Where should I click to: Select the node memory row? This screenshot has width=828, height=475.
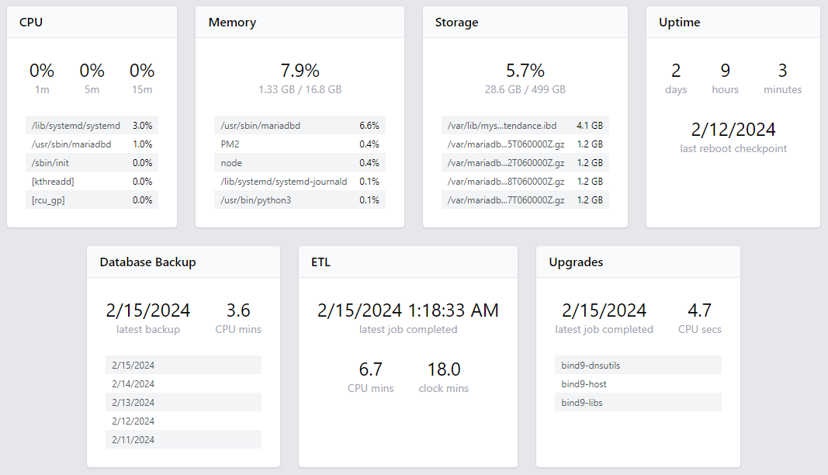click(300, 163)
